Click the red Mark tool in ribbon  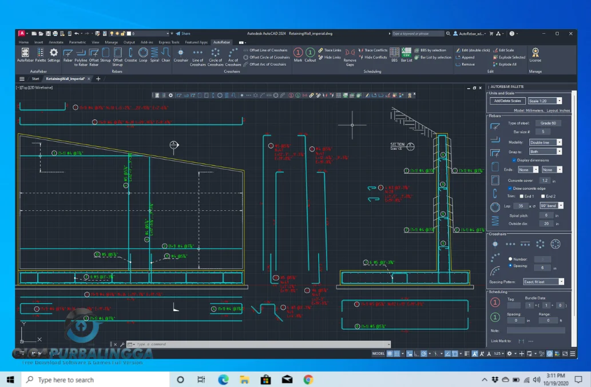298,55
